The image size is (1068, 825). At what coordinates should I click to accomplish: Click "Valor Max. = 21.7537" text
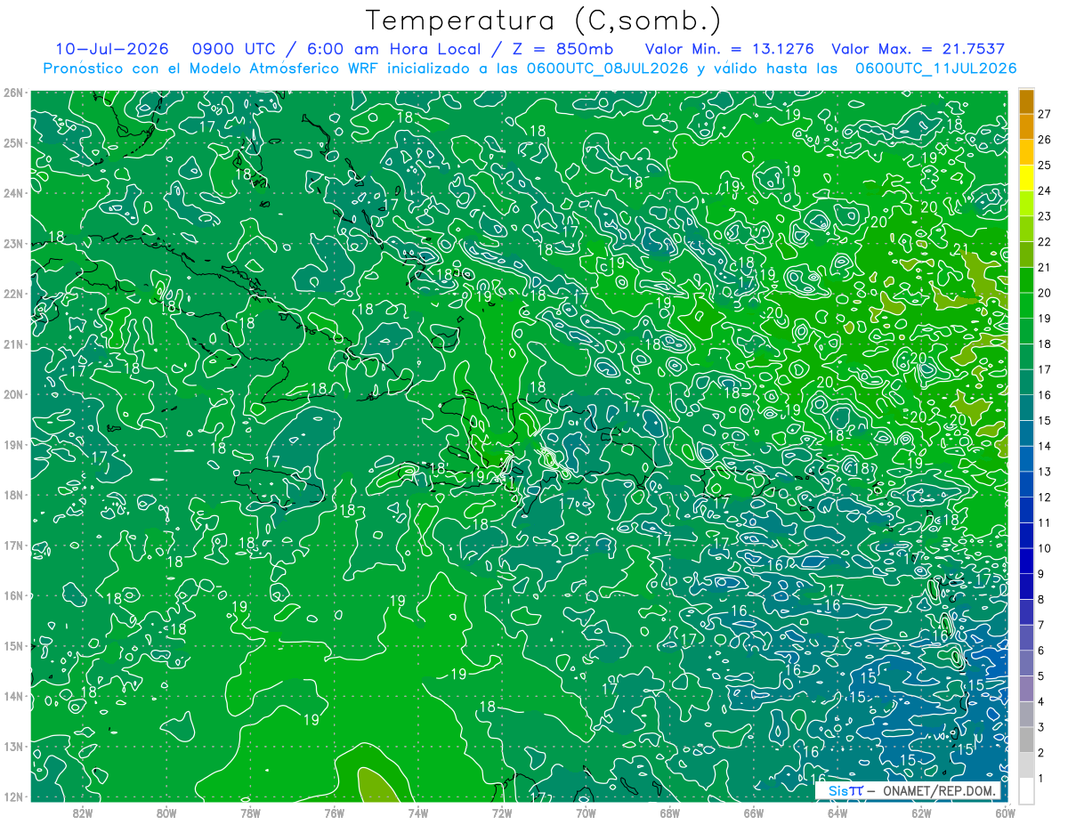(x=918, y=49)
